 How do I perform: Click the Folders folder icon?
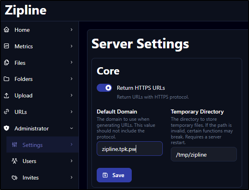[x=6, y=79]
